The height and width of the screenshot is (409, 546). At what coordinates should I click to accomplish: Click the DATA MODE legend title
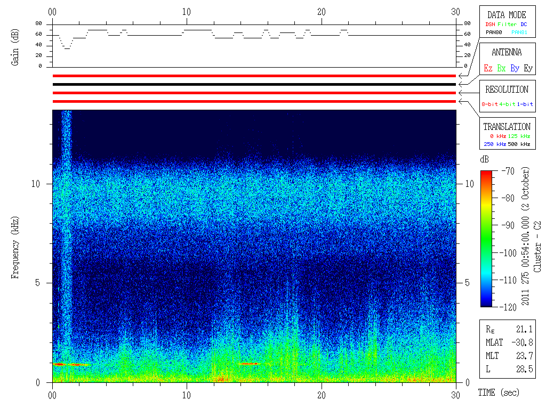pyautogui.click(x=507, y=15)
